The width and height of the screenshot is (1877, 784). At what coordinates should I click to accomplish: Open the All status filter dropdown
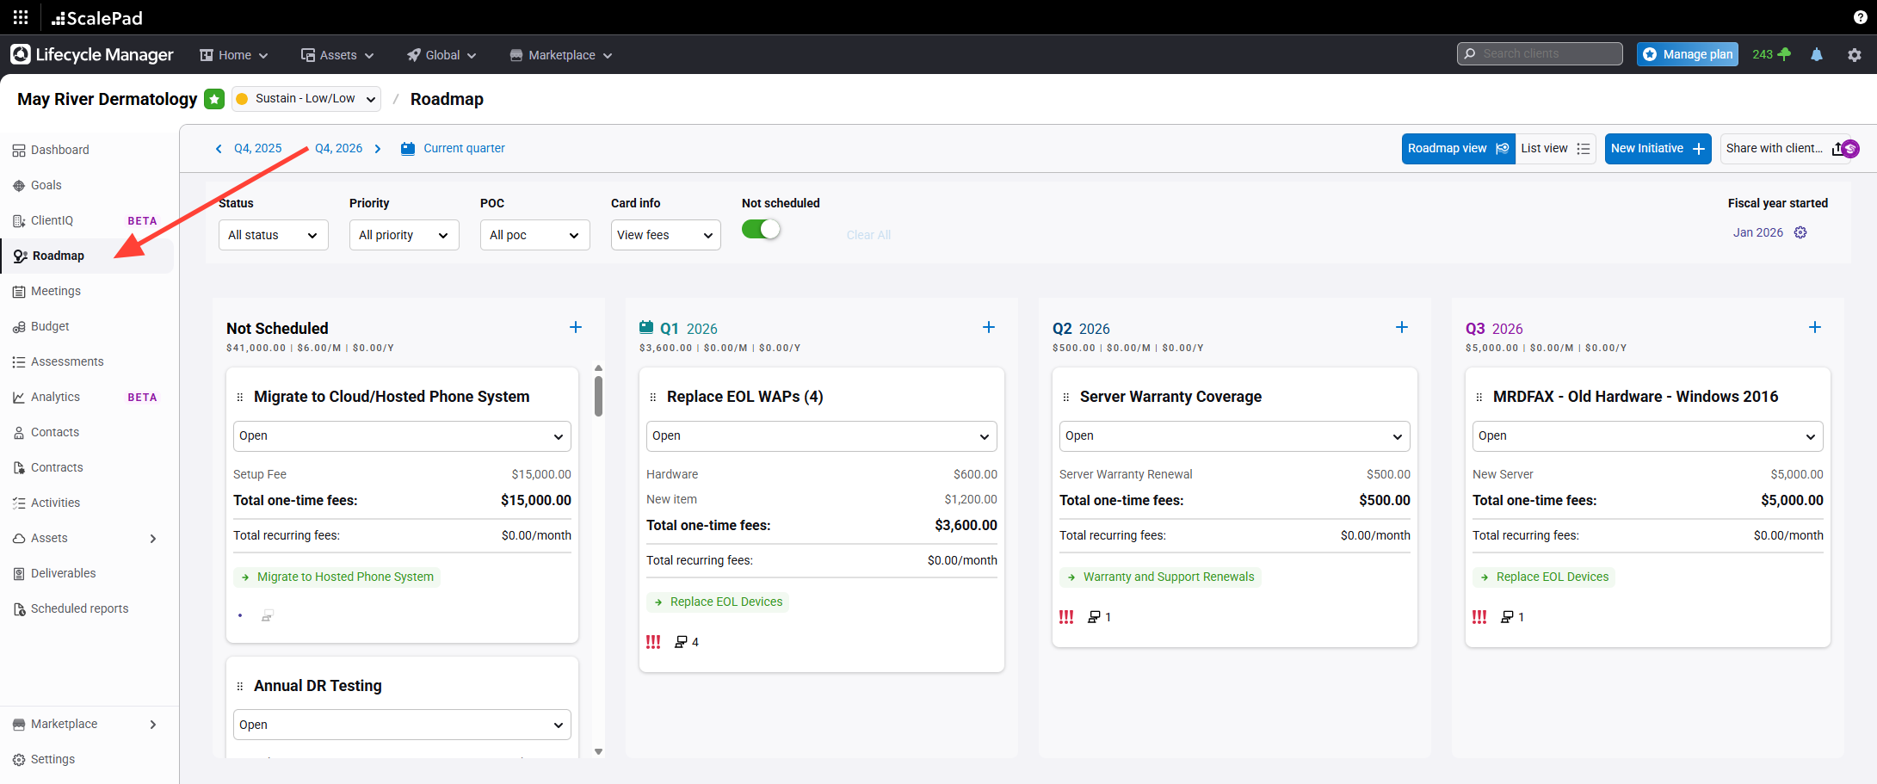[273, 235]
